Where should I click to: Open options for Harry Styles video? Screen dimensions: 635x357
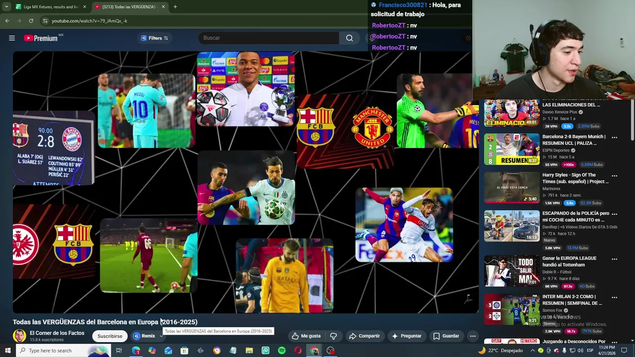point(614,176)
